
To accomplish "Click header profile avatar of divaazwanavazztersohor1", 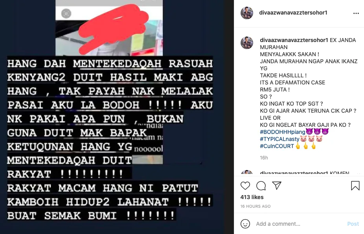I will [247, 13].
